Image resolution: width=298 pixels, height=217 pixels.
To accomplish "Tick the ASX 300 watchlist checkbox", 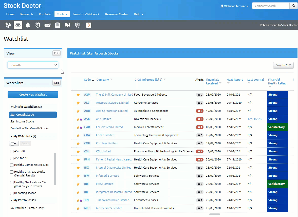I will [x=12, y=151].
